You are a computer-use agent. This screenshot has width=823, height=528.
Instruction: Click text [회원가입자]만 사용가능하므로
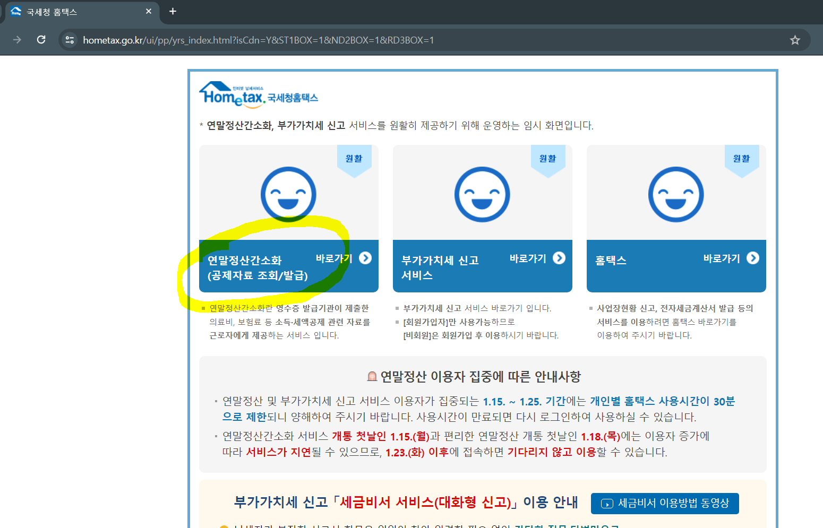click(x=459, y=322)
